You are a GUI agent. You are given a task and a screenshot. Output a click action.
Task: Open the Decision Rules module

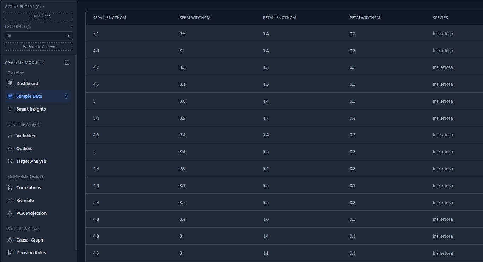coord(31,253)
